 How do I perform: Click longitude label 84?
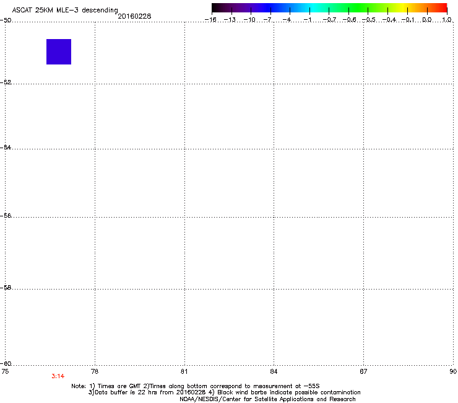(274, 371)
